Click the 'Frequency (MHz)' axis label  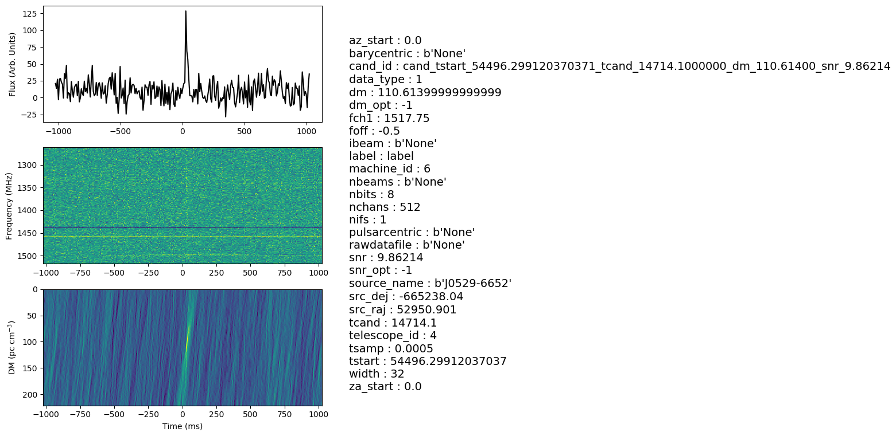(9, 206)
